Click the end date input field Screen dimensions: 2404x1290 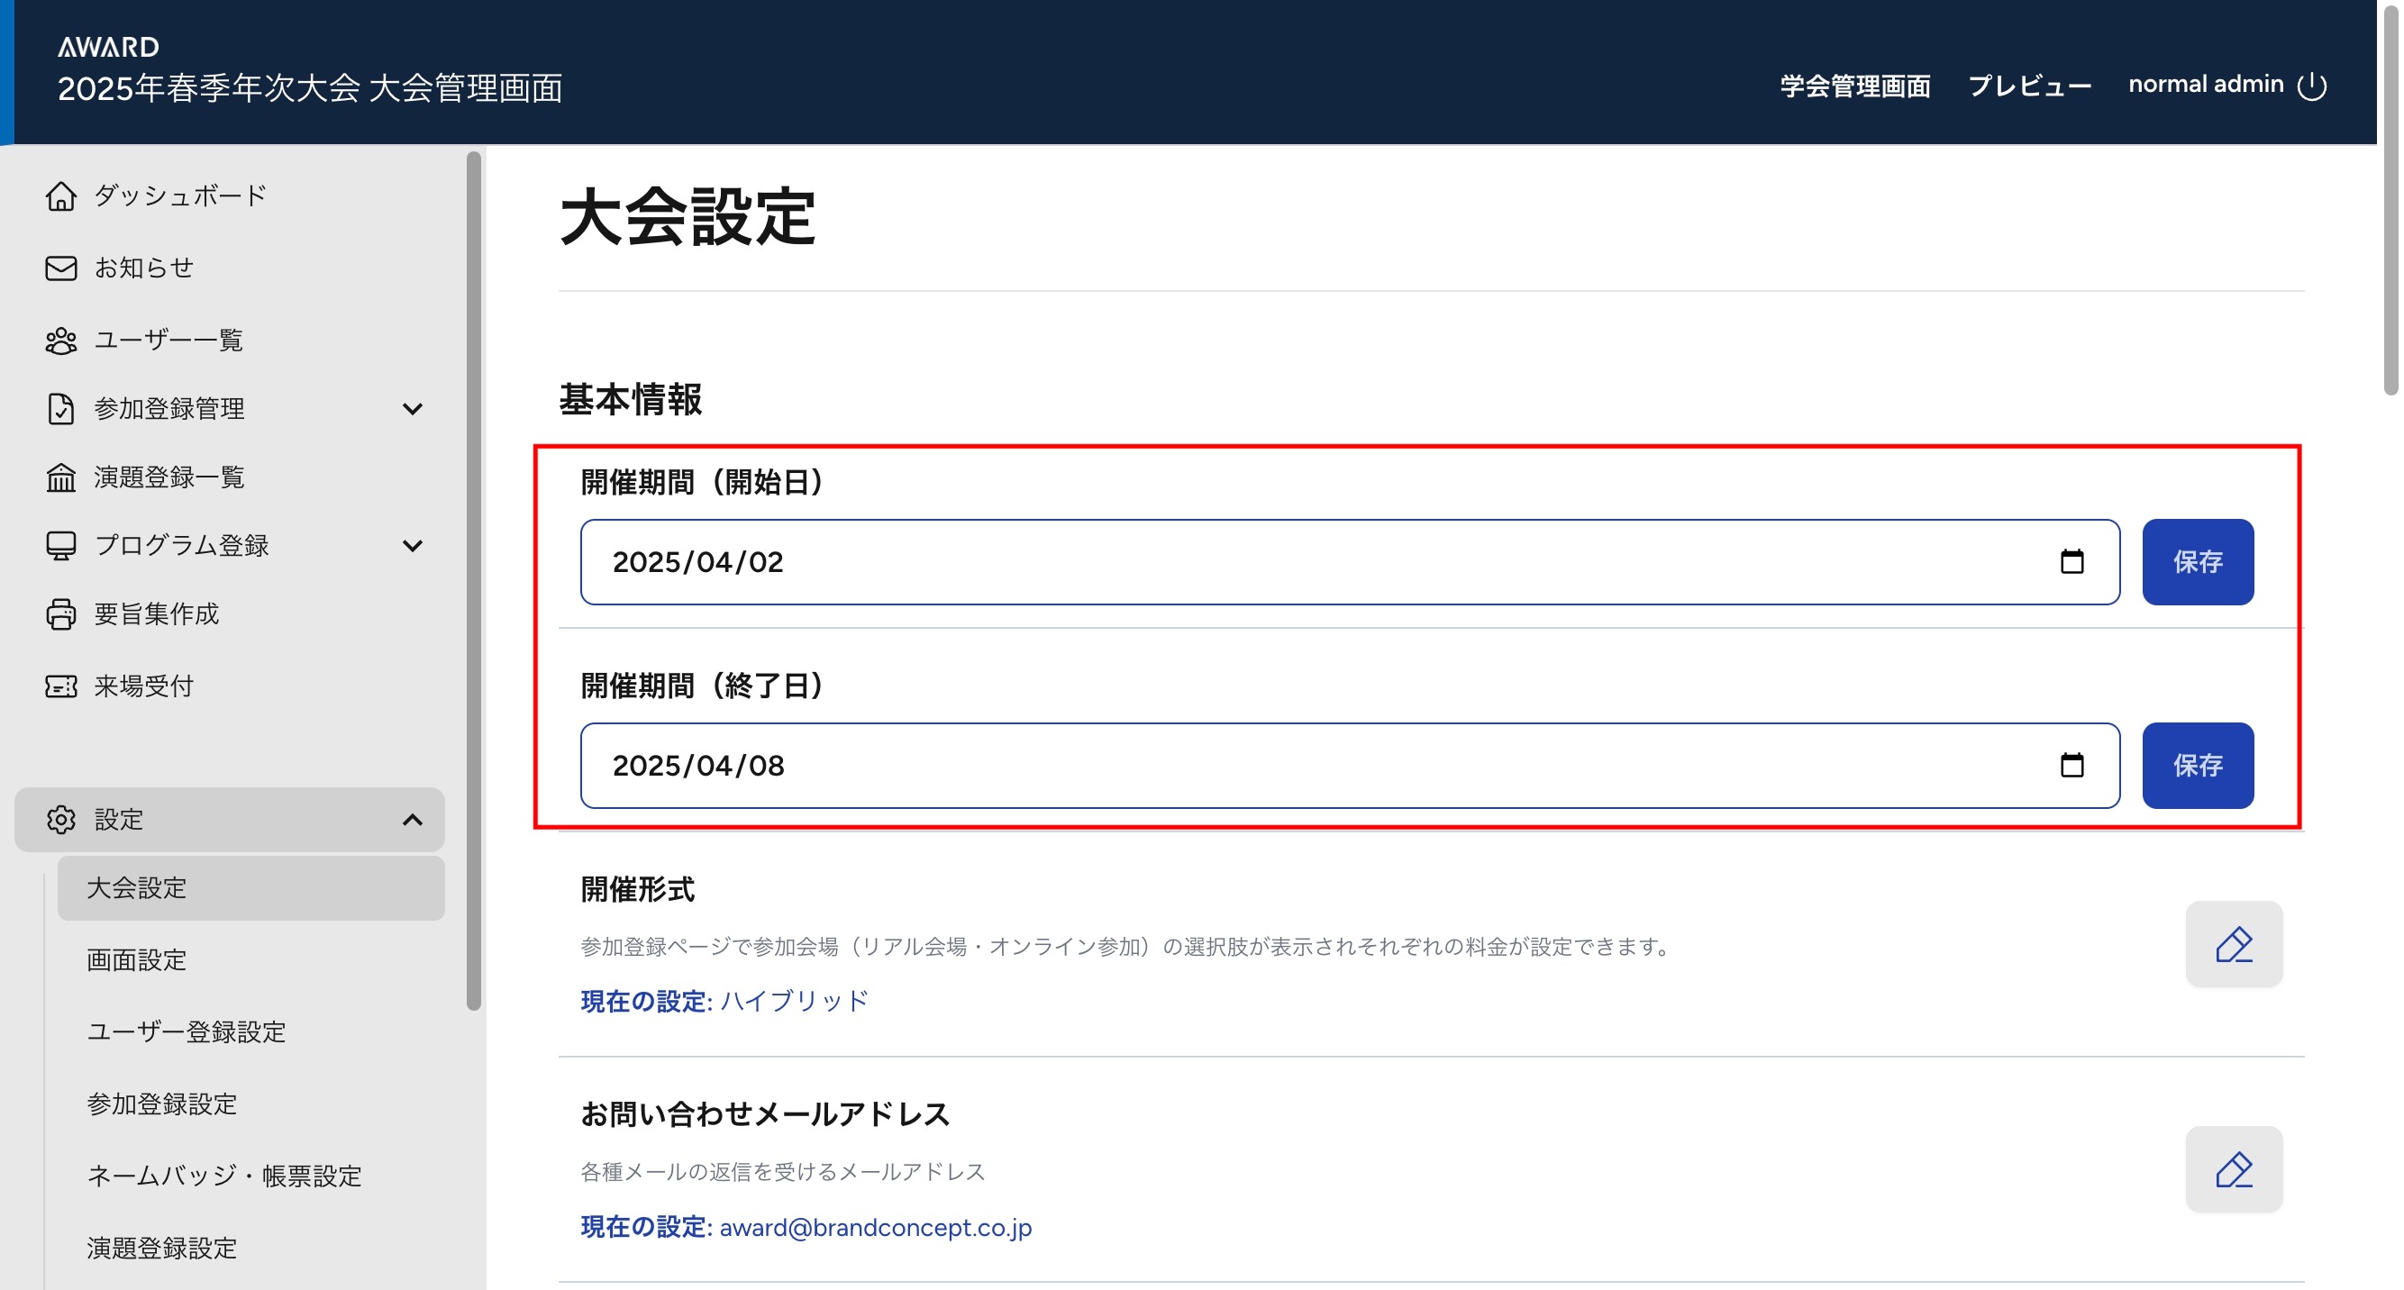pos(1307,765)
